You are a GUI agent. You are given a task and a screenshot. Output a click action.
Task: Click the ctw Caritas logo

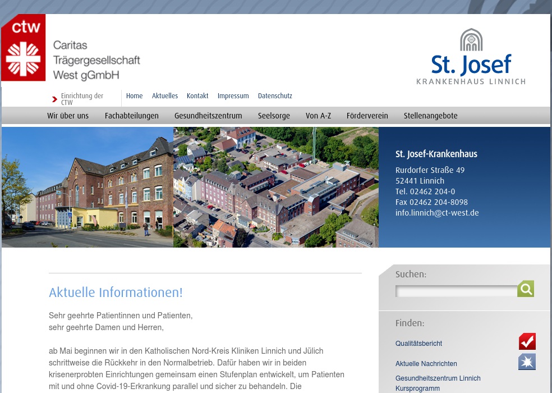tap(23, 47)
